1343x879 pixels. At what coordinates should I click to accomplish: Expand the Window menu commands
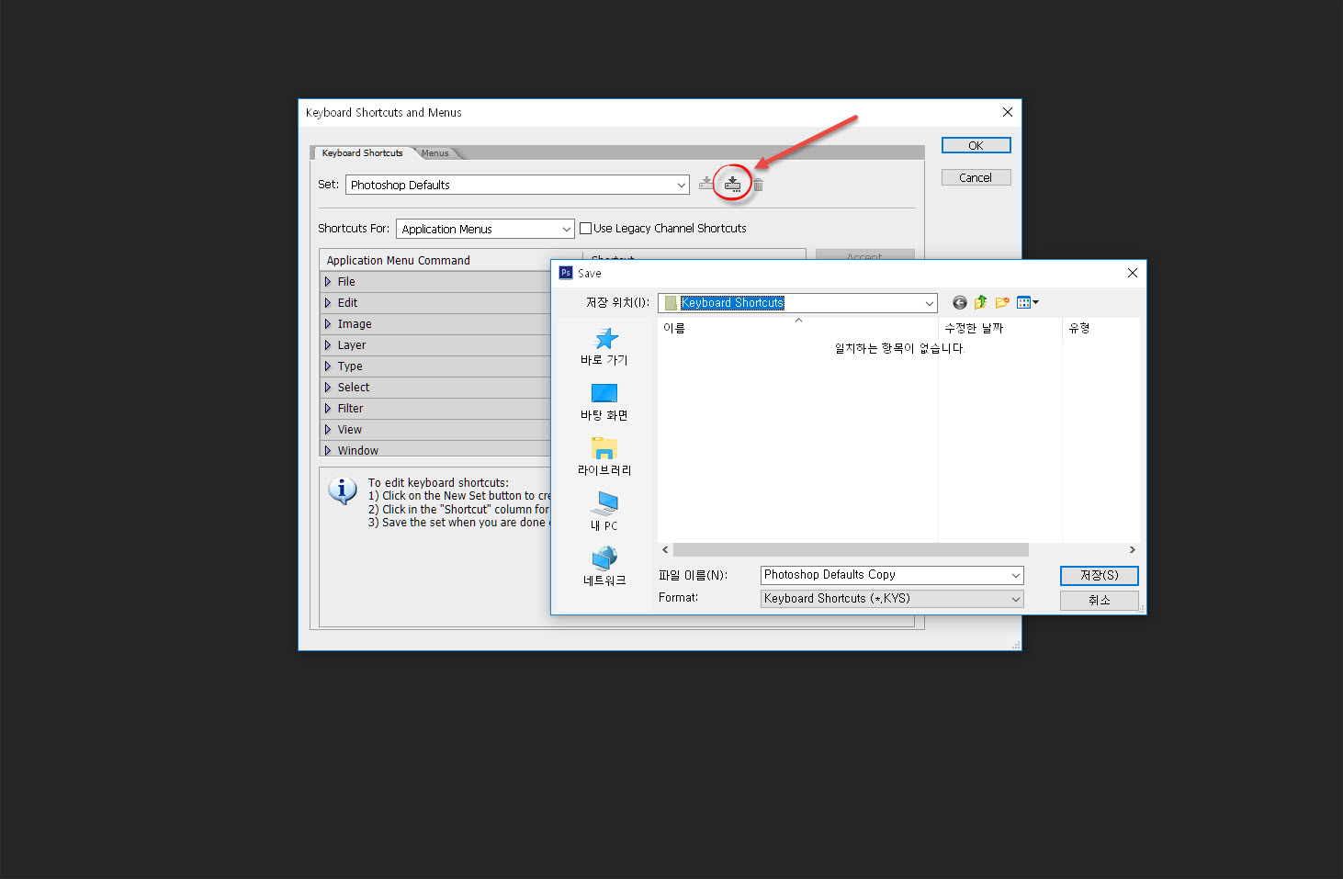coord(328,450)
